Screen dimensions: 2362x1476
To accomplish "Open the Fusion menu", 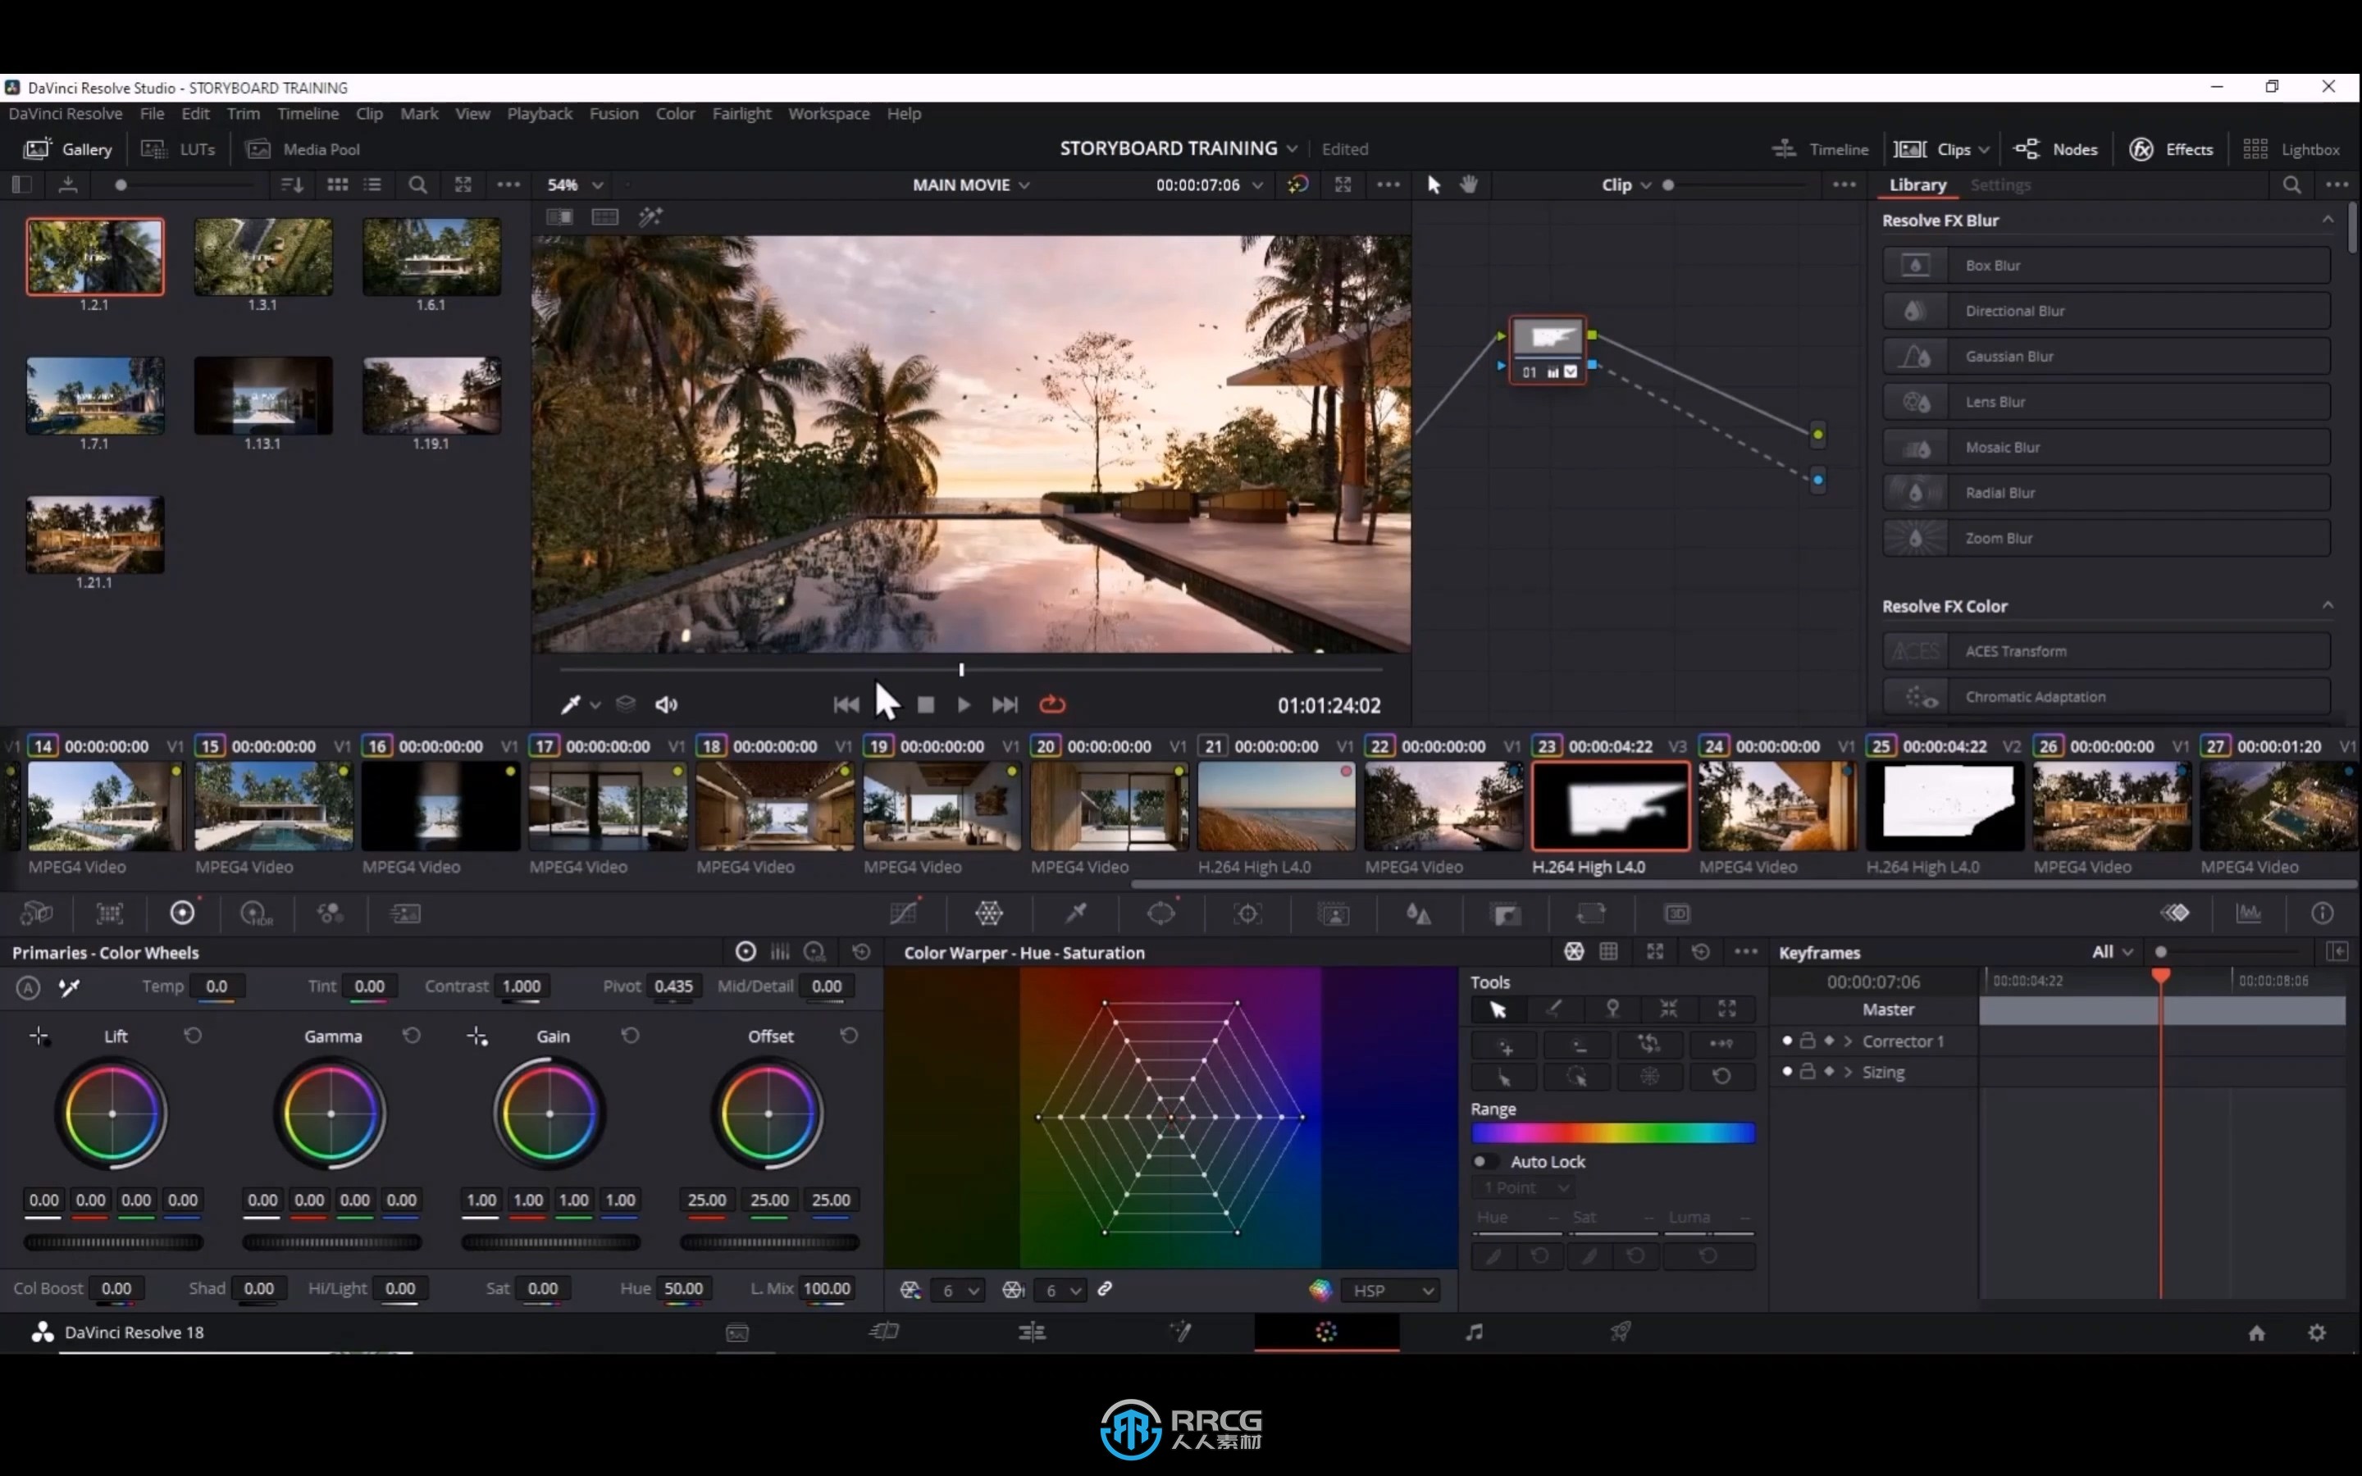I will 613,113.
